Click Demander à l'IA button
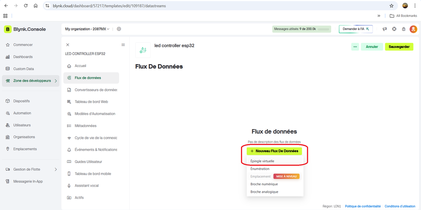This screenshot has height=210, width=421. [x=356, y=29]
